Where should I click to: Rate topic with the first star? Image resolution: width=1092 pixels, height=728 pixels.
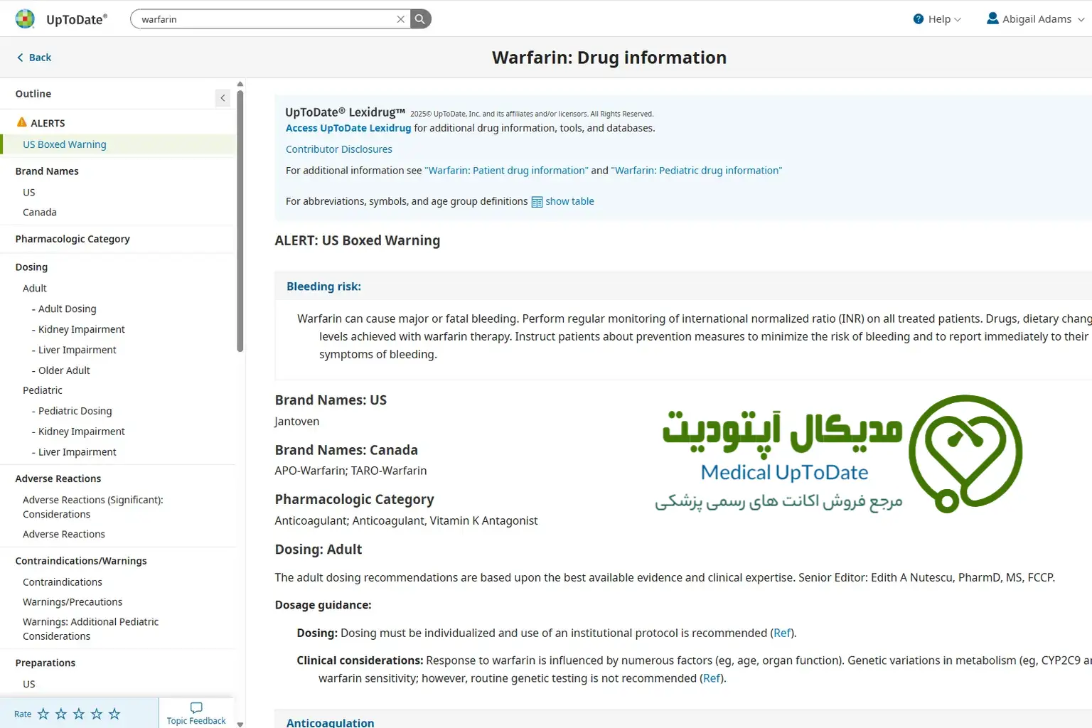tap(43, 714)
